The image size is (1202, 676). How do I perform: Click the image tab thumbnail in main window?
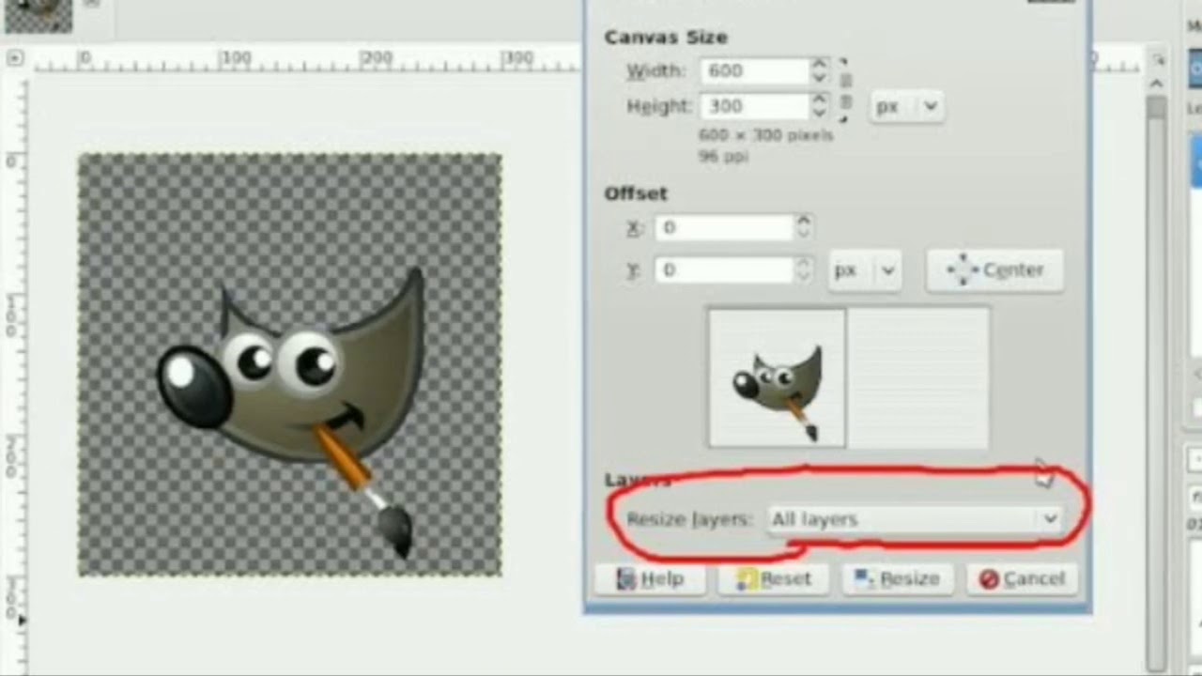(x=38, y=16)
